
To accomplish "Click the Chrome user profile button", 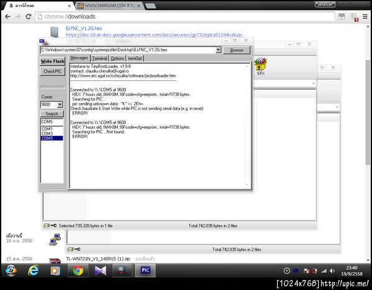I will 325,4.
